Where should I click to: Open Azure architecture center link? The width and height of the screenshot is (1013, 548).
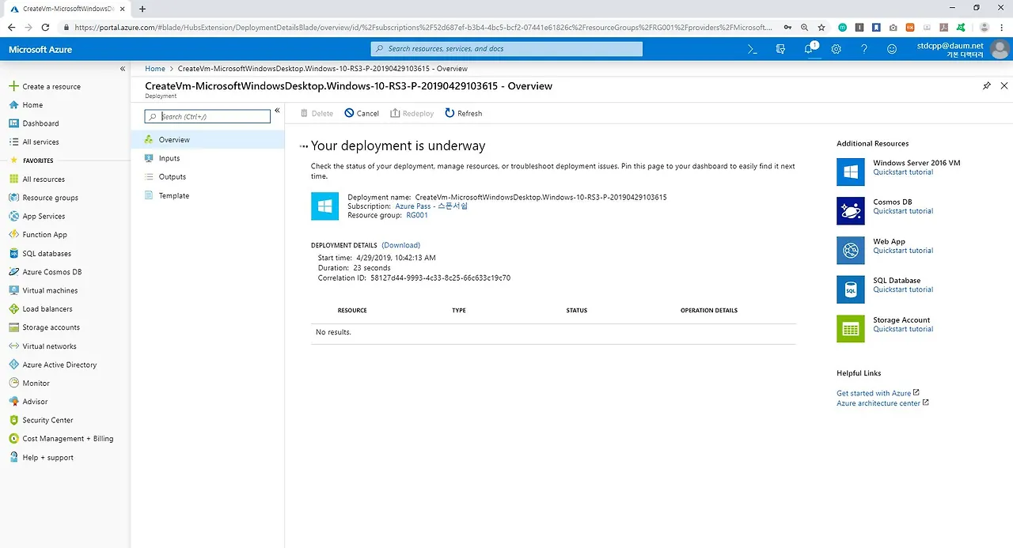coord(878,403)
